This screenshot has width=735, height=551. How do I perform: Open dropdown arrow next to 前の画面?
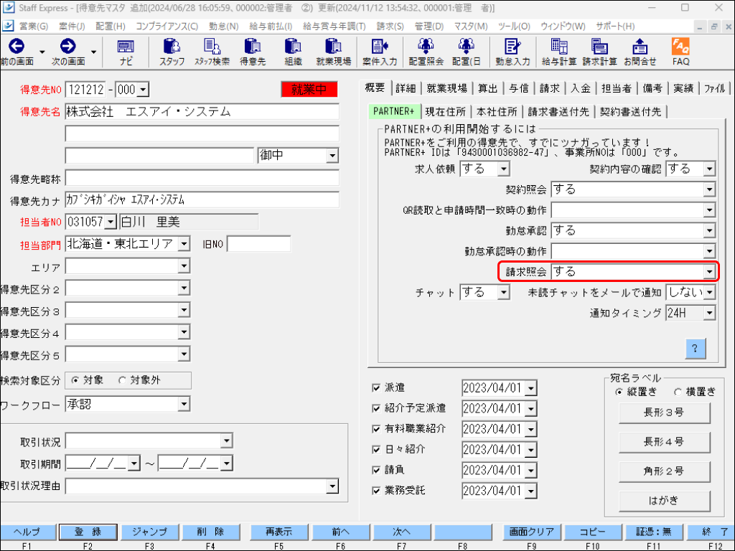[x=42, y=52]
